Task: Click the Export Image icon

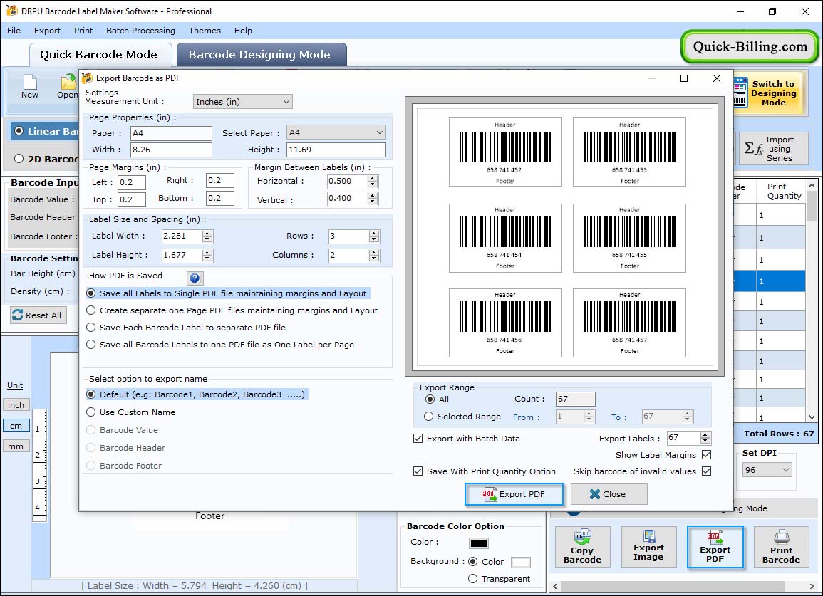Action: click(x=648, y=535)
